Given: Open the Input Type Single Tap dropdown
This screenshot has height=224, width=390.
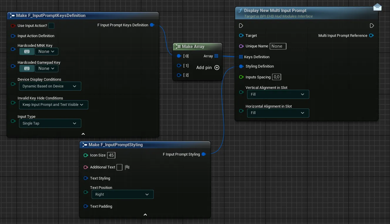Looking at the screenshot, I should [x=50, y=123].
